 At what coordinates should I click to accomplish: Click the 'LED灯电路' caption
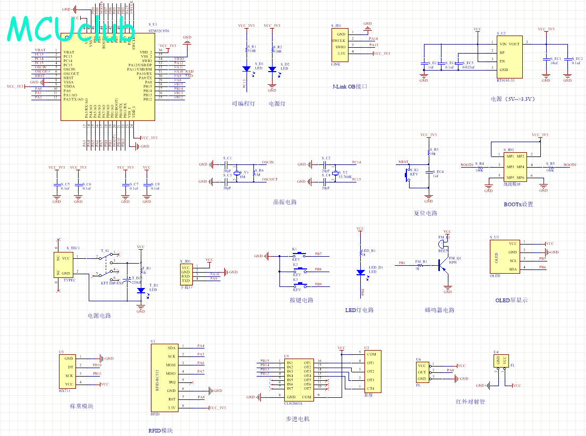tap(360, 310)
